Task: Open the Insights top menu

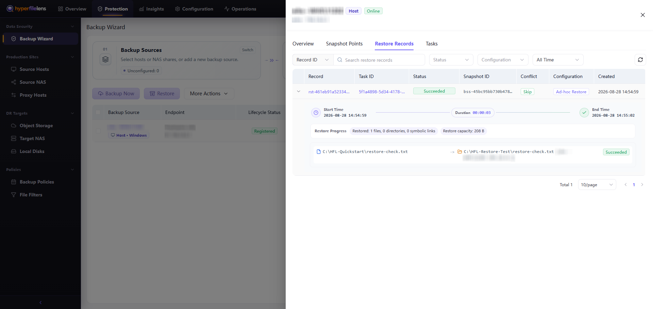Action: (151, 9)
